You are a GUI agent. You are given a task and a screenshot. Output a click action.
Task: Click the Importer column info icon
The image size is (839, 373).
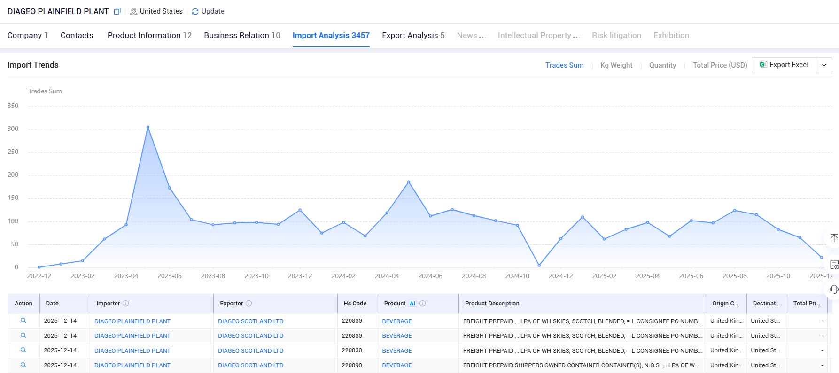(126, 304)
